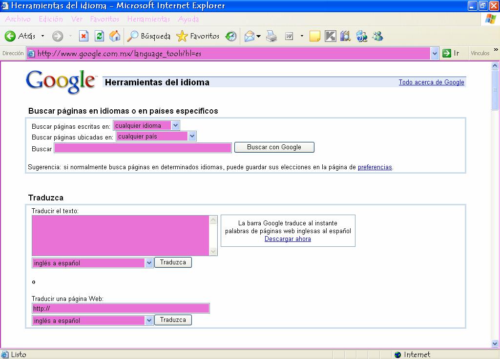Image resolution: width=500 pixels, height=359 pixels.
Task: Click the Mail envelope icon
Action: click(250, 36)
